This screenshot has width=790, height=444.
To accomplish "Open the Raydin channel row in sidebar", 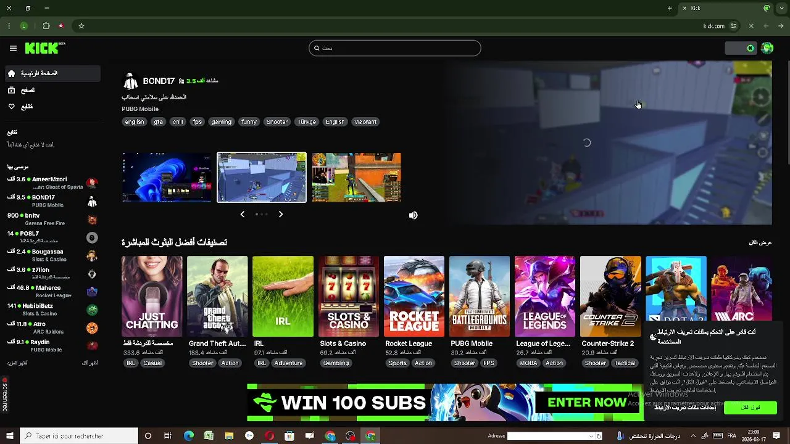I will pyautogui.click(x=52, y=345).
